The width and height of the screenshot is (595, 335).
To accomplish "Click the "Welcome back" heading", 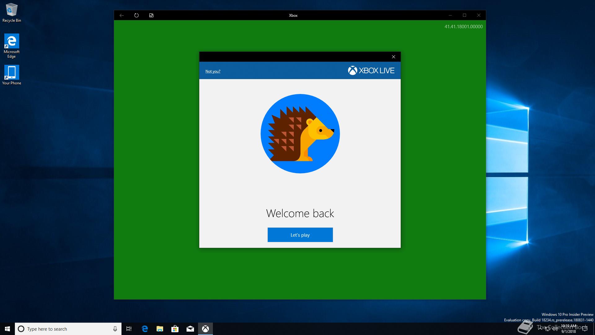I will point(300,213).
